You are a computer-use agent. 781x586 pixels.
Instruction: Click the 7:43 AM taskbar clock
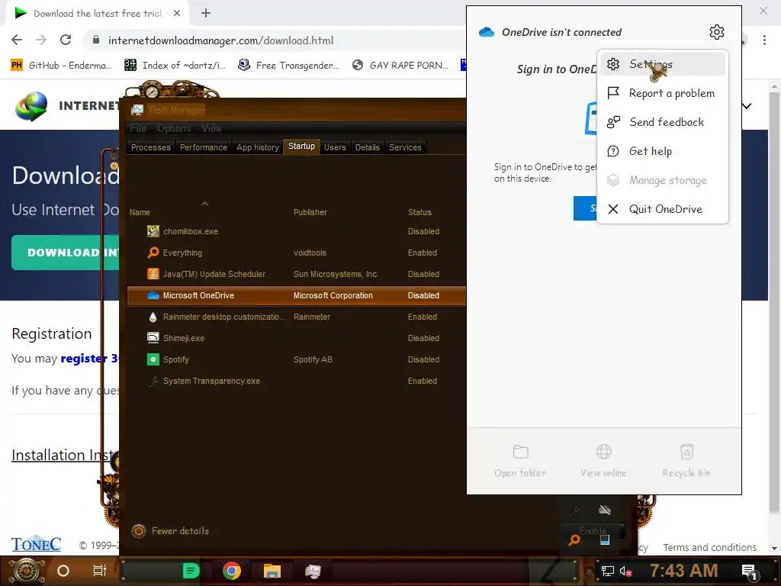[683, 570]
